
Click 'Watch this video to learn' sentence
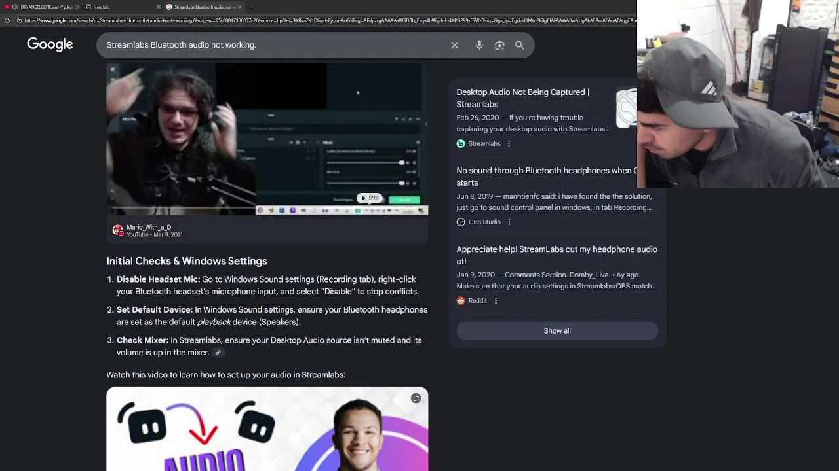[x=225, y=375]
